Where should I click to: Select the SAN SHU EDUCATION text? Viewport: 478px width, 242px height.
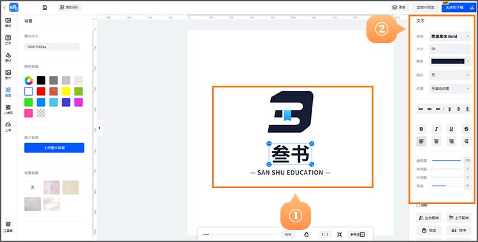[290, 173]
